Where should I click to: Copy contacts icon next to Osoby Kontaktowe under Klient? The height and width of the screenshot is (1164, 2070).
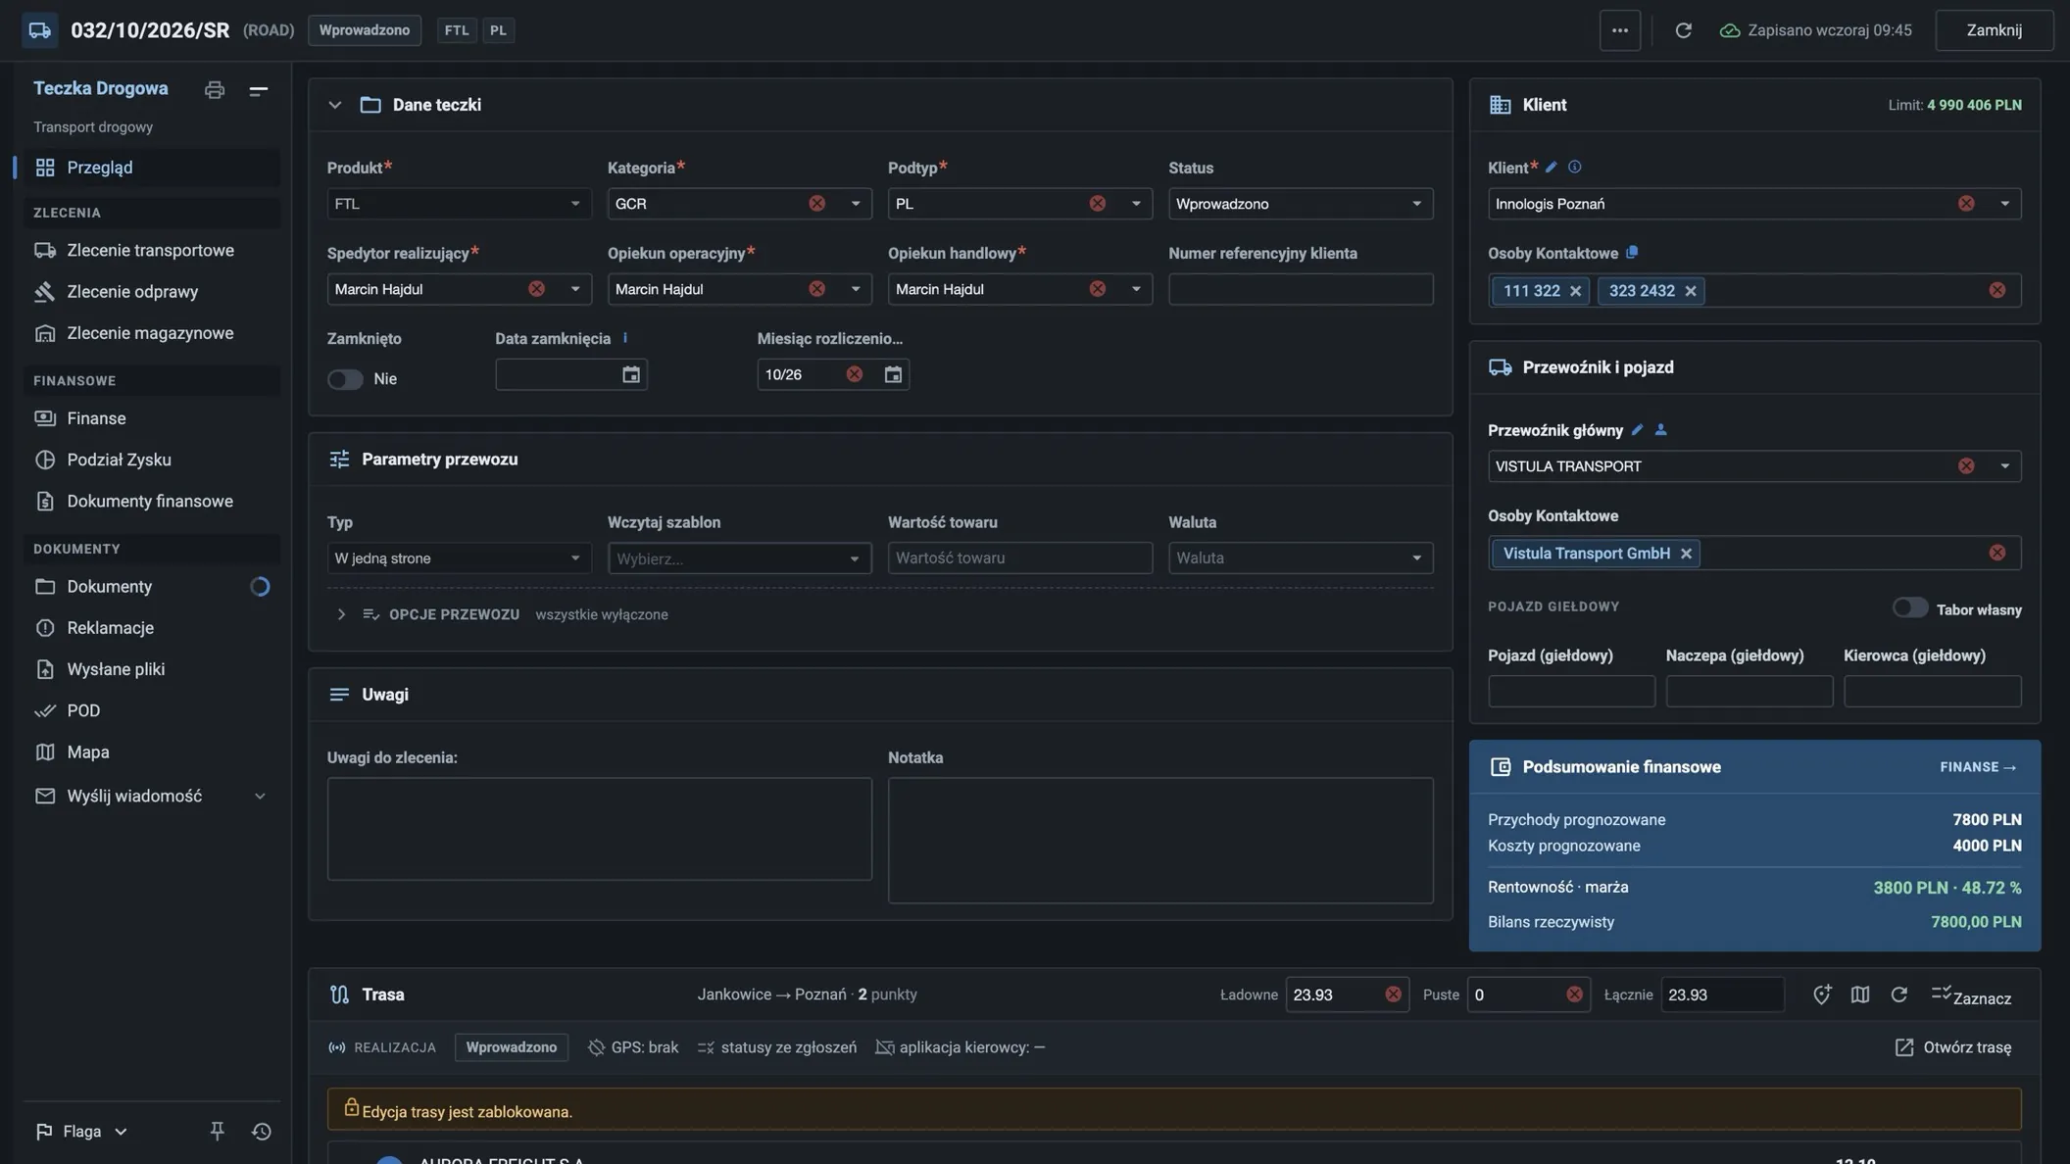point(1632,253)
